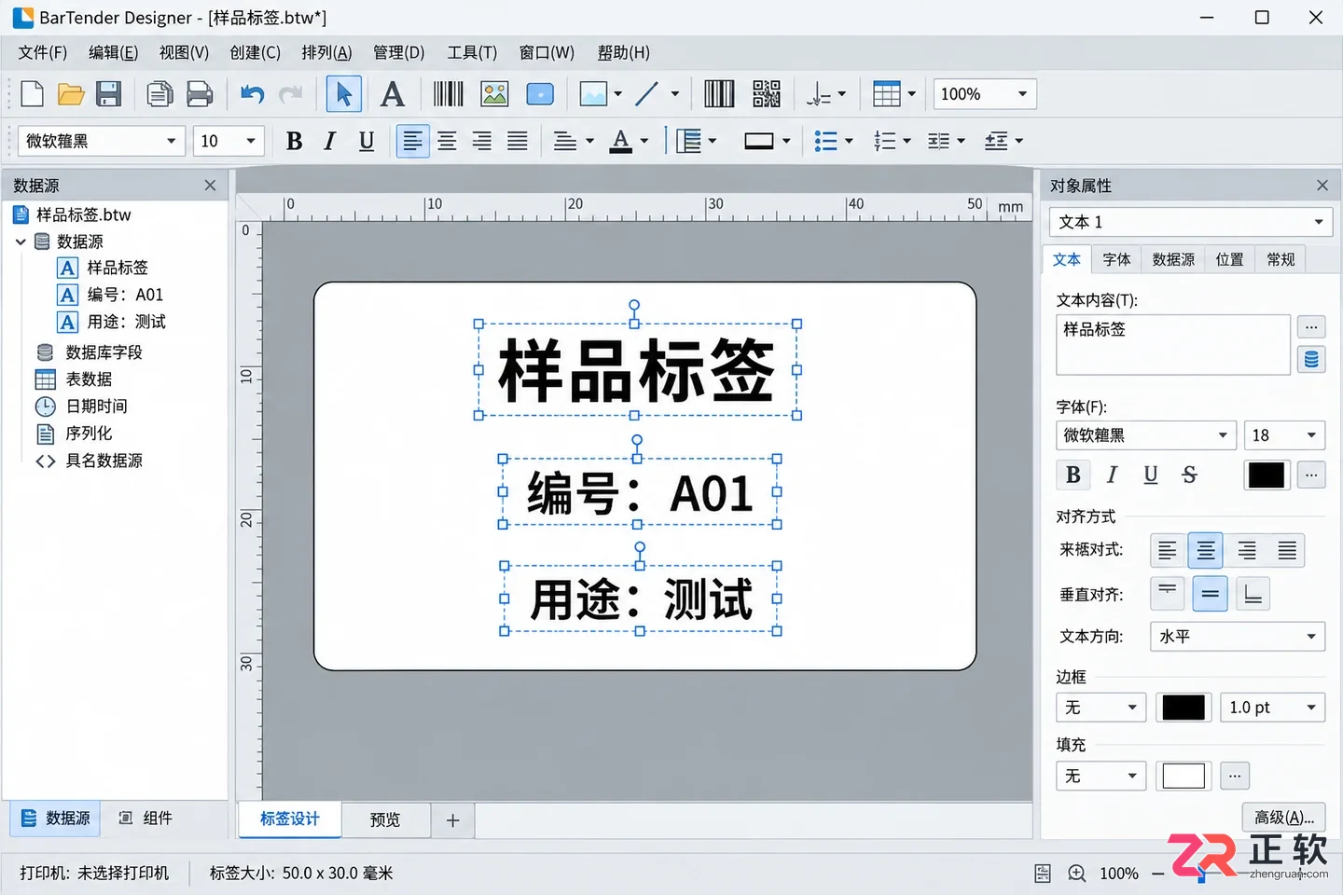Choose the QR code tool icon
Viewport: 1343px width, 895px height.
pos(767,94)
